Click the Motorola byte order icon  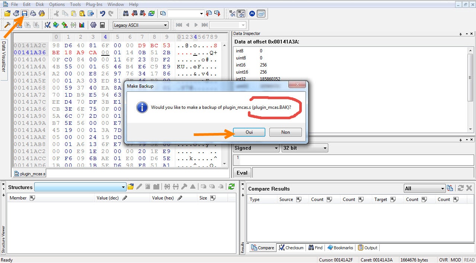pyautogui.click(x=252, y=14)
